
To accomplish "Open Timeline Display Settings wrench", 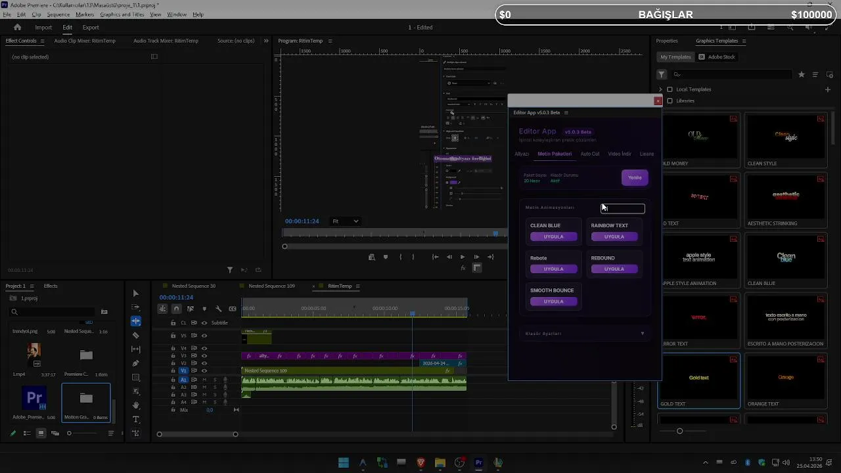I will click(x=219, y=309).
